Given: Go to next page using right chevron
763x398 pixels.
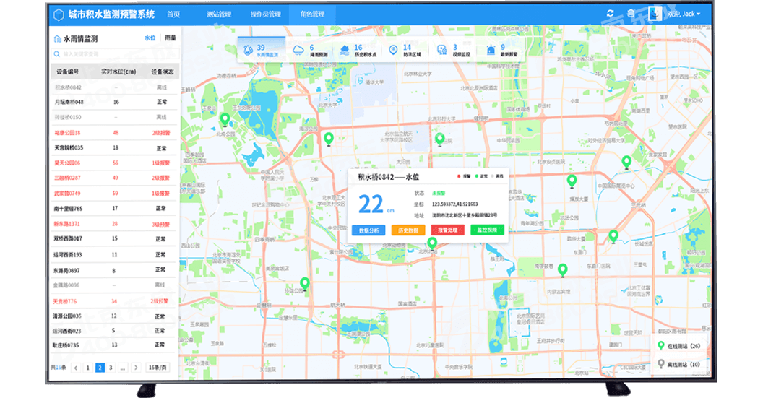Looking at the screenshot, I should point(137,368).
